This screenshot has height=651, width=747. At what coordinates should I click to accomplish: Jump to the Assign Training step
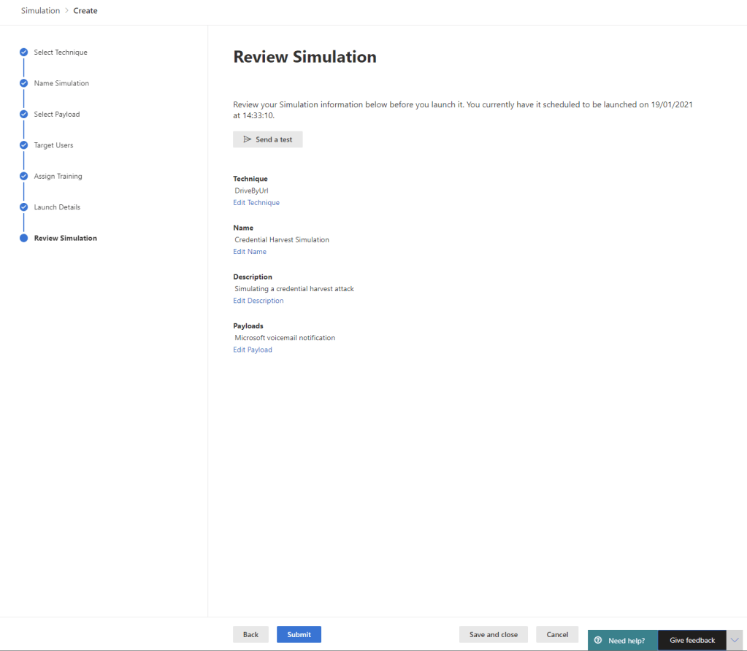pos(58,177)
